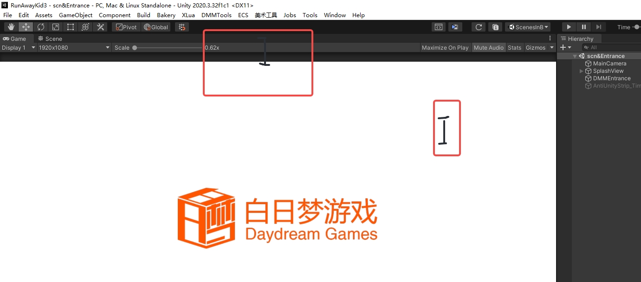Click the save-and-play icon next to code icon
The image size is (641, 282).
455,27
